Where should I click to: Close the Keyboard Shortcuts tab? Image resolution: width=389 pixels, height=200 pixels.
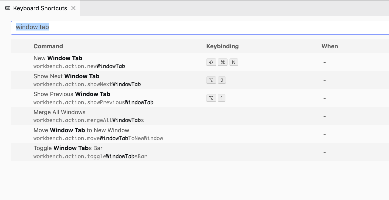click(73, 8)
